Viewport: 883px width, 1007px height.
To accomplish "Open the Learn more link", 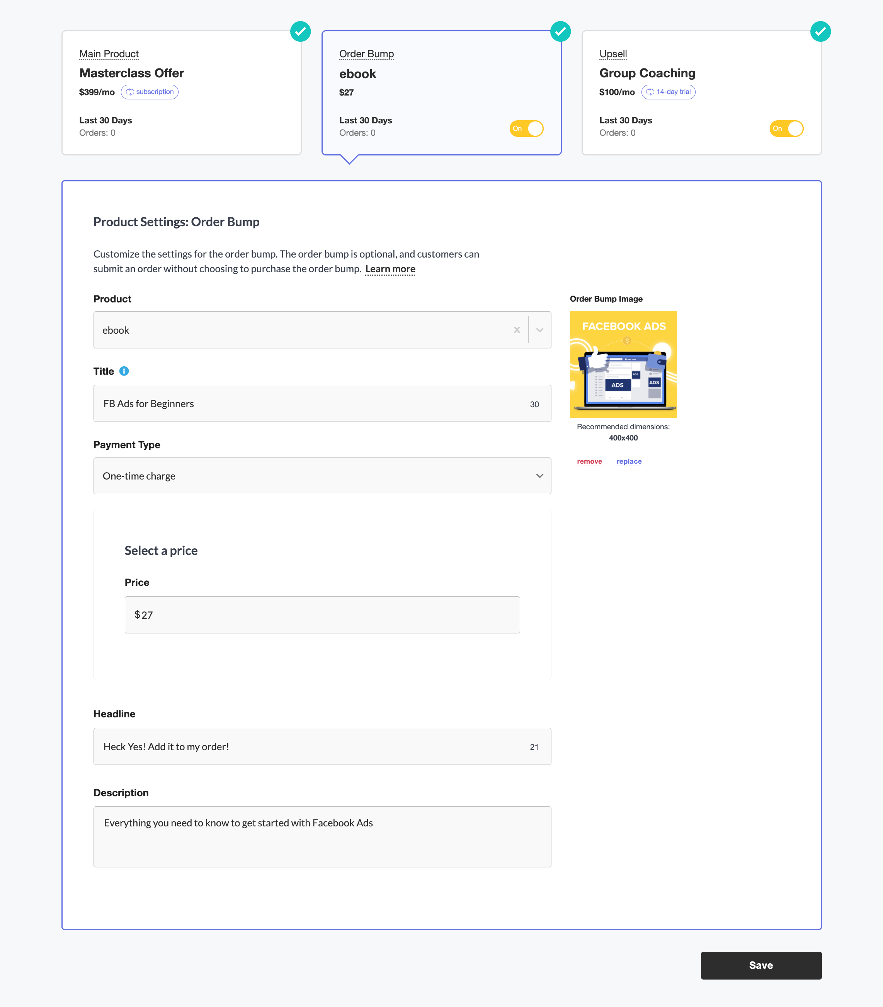I will [x=390, y=269].
